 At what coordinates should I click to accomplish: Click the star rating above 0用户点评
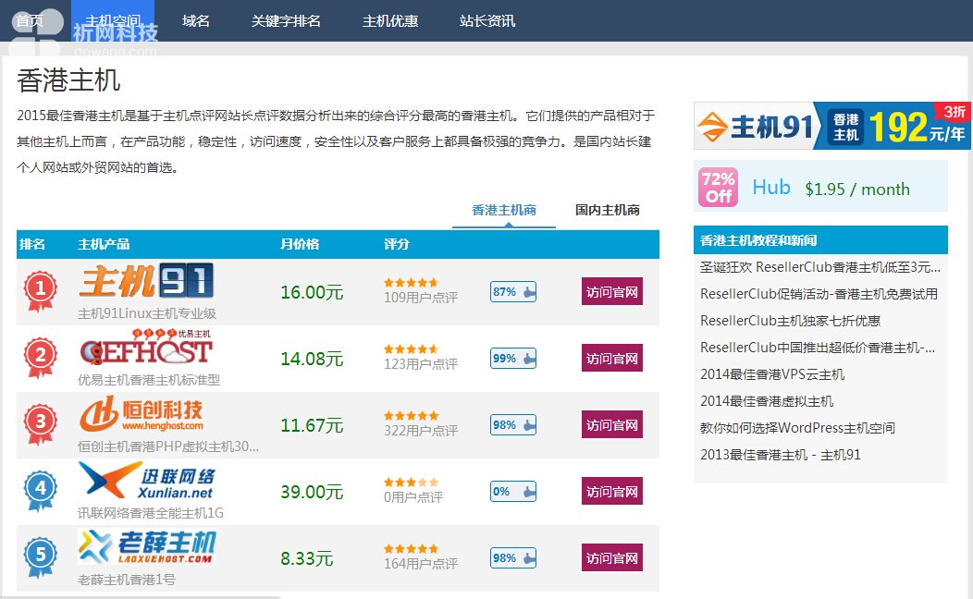(x=411, y=483)
